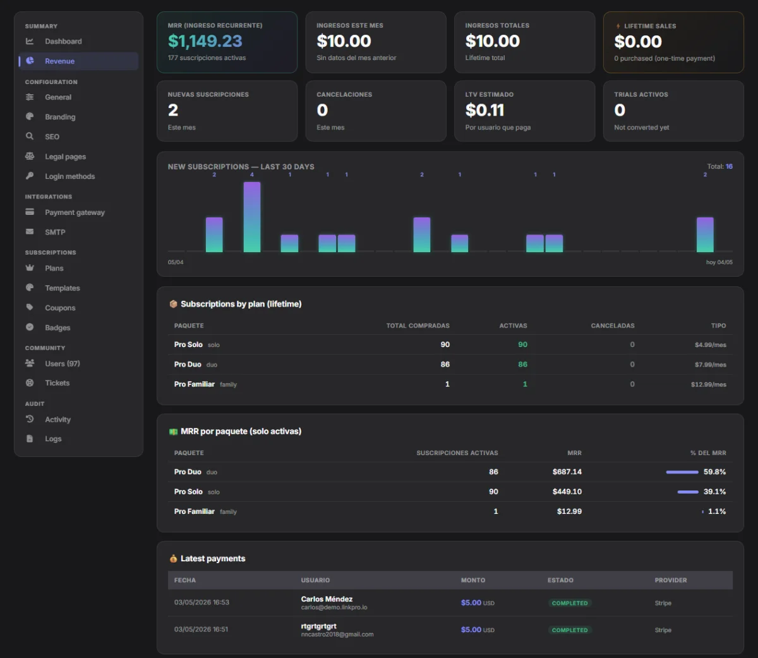Click the rtgrtgrtgrt user name
Viewport: 758px width, 658px height.
[319, 626]
